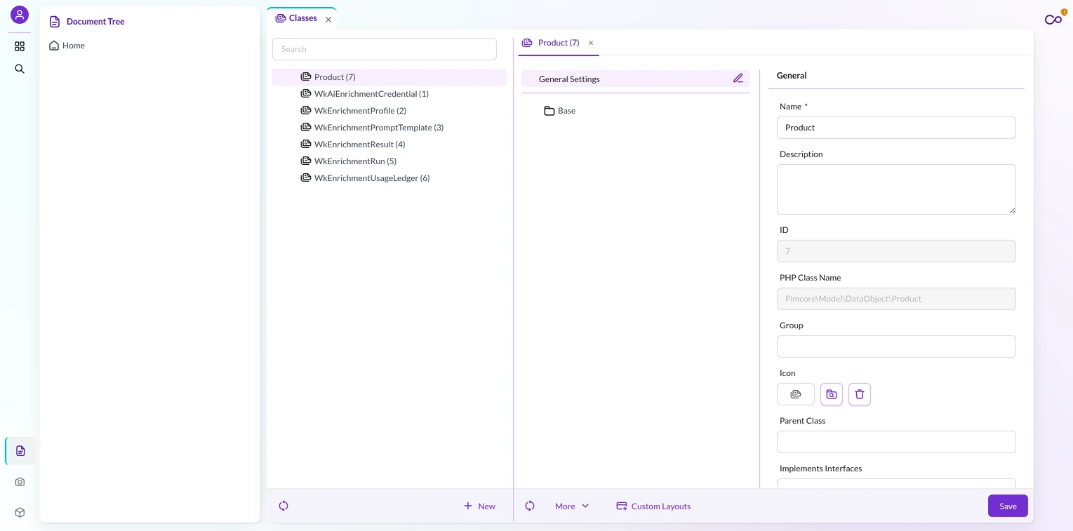1073x531 pixels.
Task: Open the assets camera icon in sidebar
Action: point(20,482)
